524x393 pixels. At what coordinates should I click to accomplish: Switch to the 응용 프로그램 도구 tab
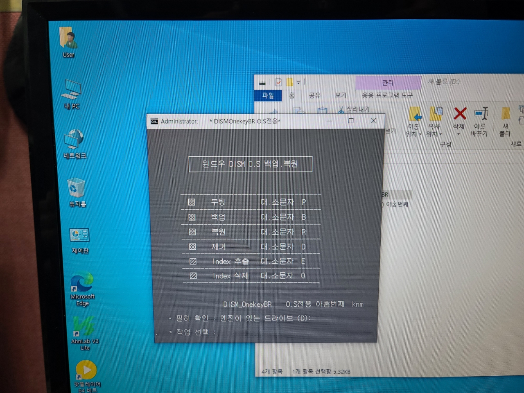point(387,95)
